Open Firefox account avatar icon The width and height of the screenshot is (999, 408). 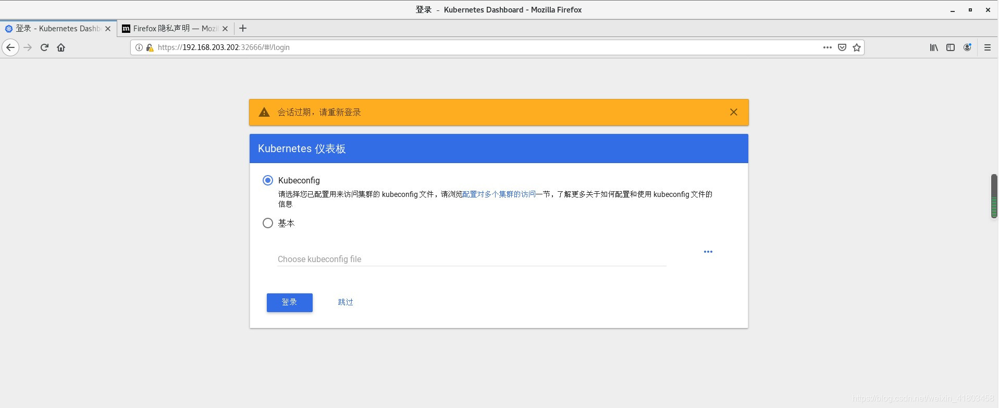[x=967, y=47]
